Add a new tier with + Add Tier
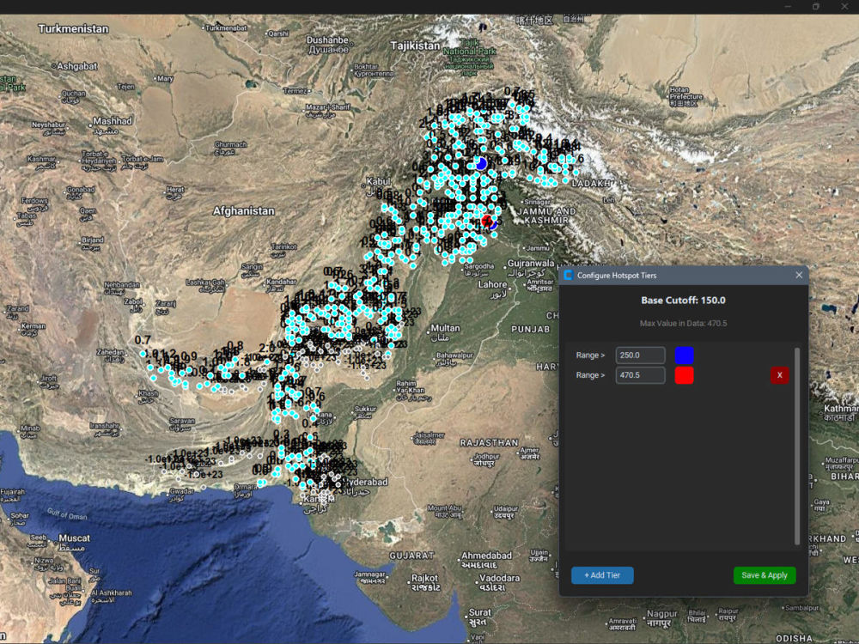Image resolution: width=859 pixels, height=644 pixels. [602, 575]
